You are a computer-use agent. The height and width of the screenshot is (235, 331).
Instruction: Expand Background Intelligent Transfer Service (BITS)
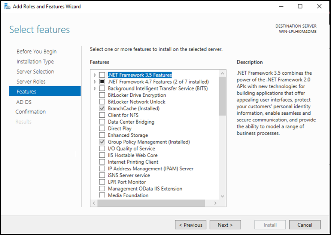click(95, 89)
